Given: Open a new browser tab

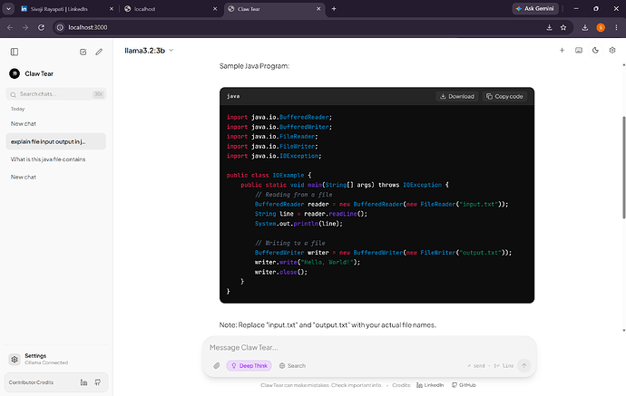Looking at the screenshot, I should (334, 9).
